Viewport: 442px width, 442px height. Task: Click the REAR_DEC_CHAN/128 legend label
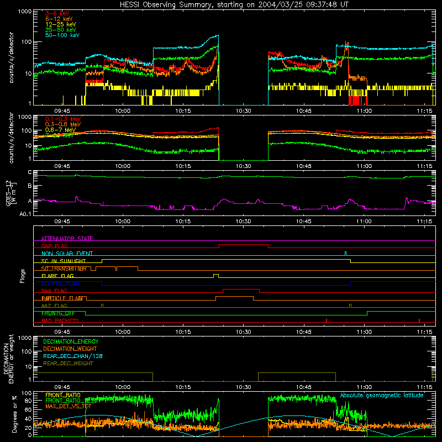point(73,356)
